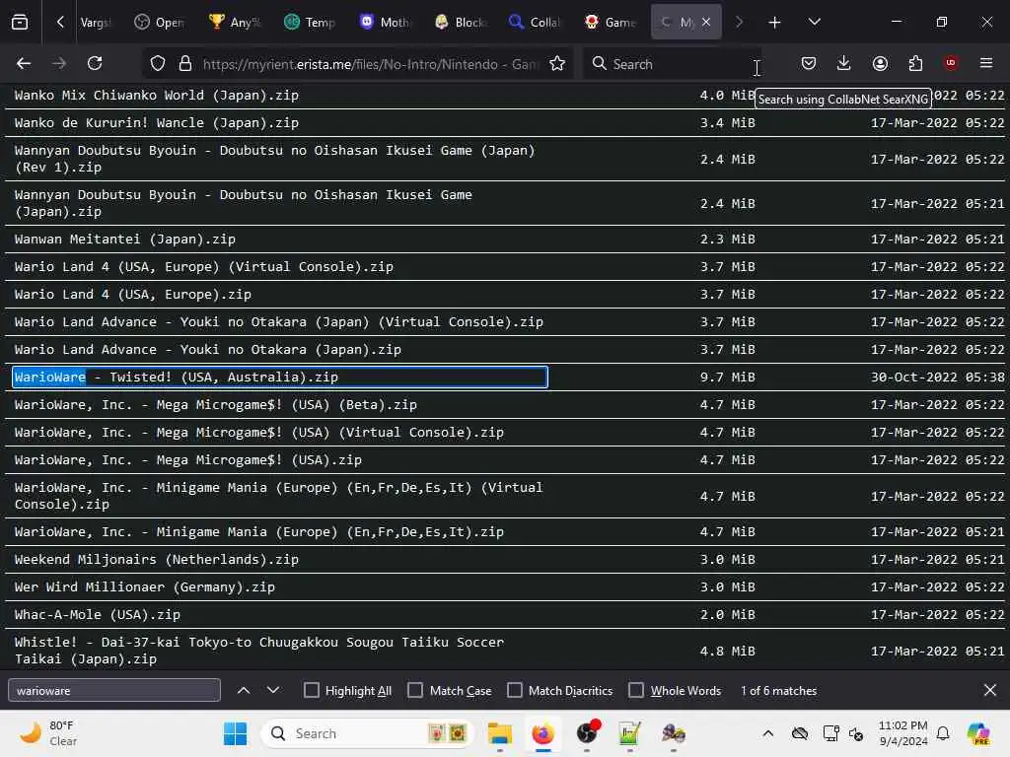Open the Windows Start menu
Viewport: 1010px width, 757px height.
tap(235, 733)
